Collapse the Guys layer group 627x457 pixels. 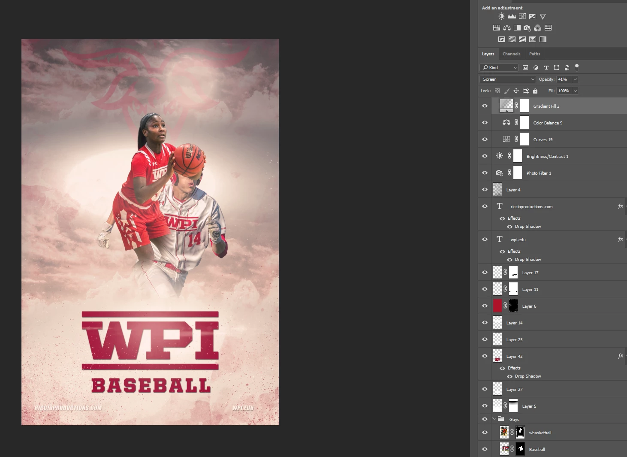click(494, 419)
